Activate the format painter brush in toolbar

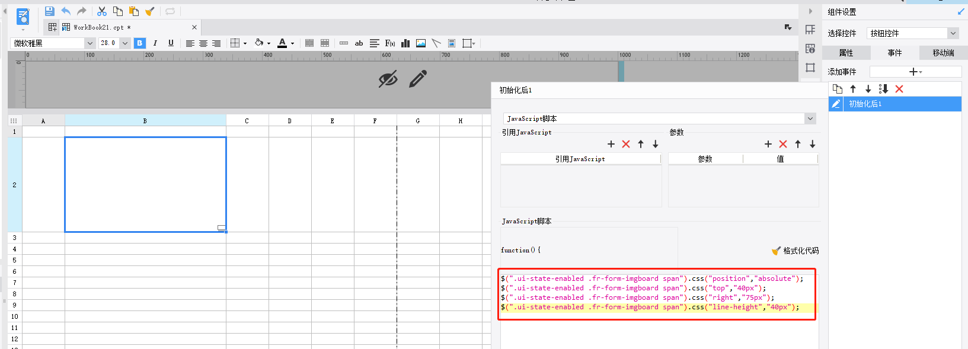click(150, 11)
